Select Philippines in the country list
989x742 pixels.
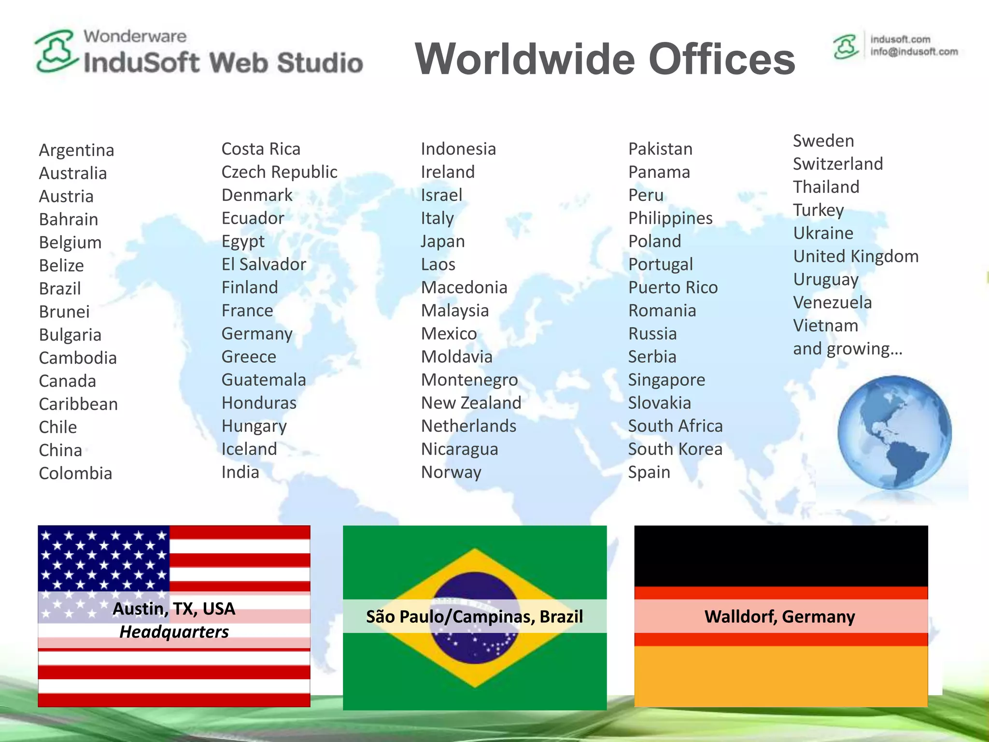click(670, 218)
